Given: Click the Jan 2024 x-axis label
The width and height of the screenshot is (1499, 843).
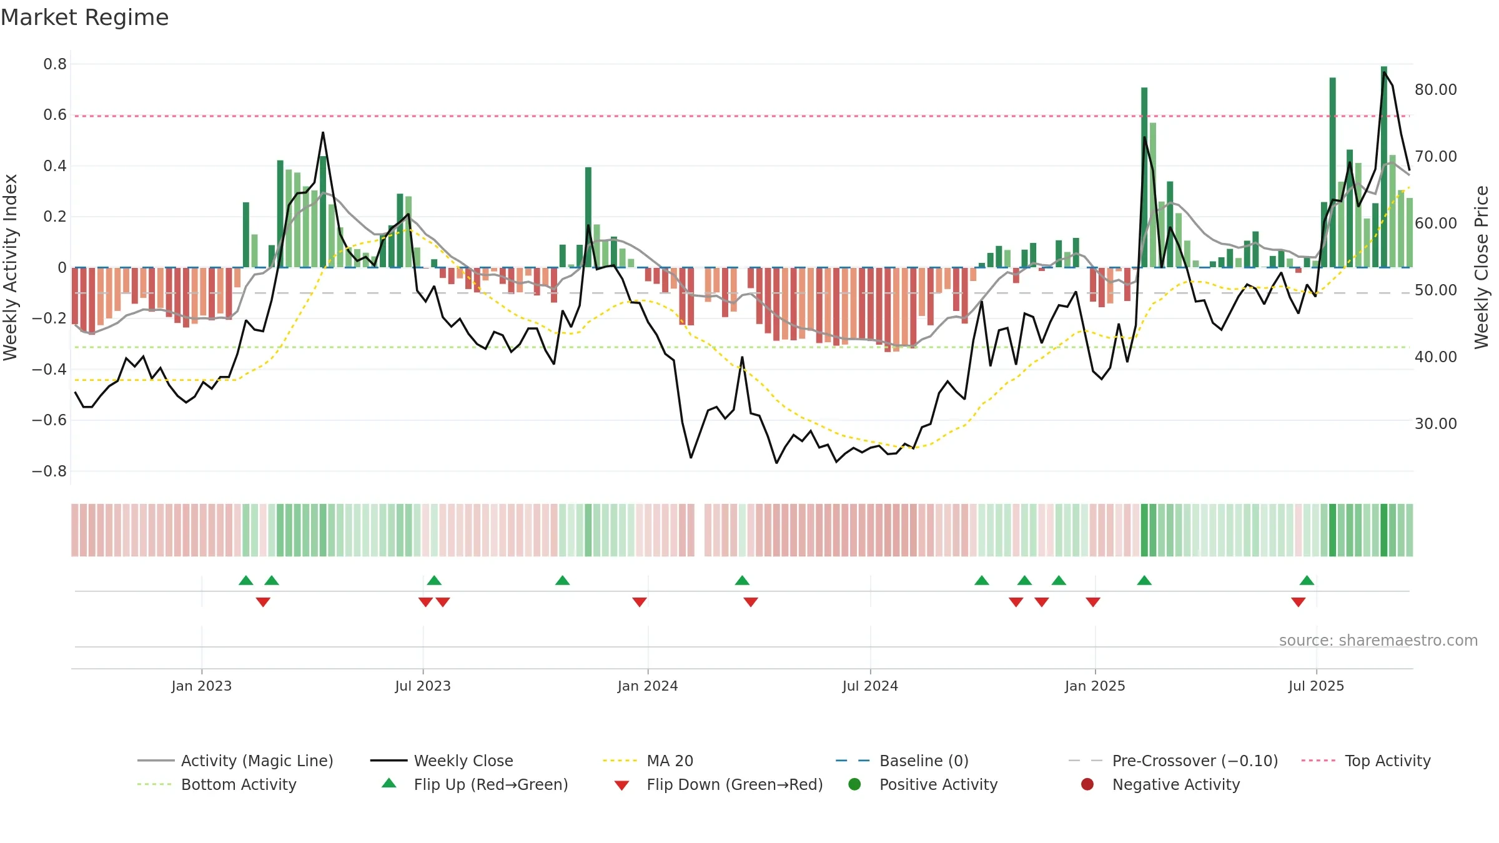Looking at the screenshot, I should 648,686.
